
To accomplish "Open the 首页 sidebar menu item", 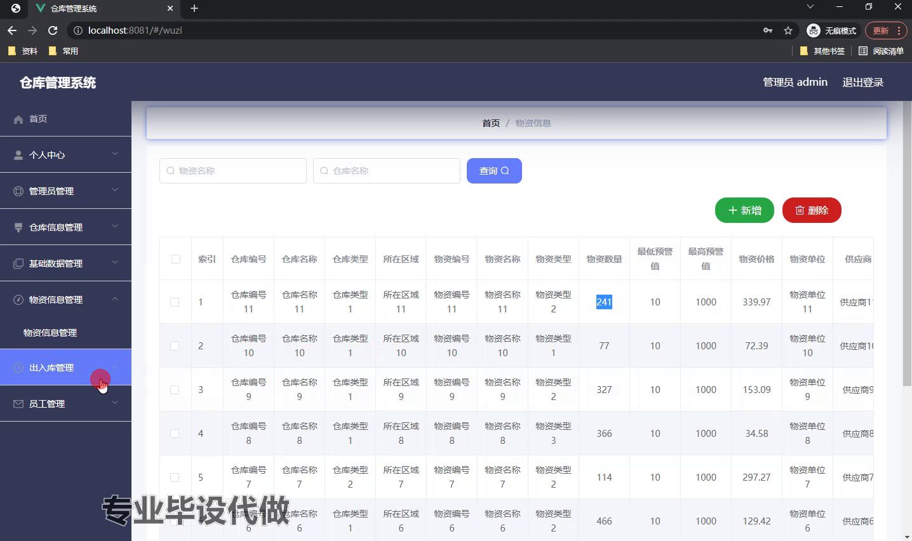I will (65, 119).
